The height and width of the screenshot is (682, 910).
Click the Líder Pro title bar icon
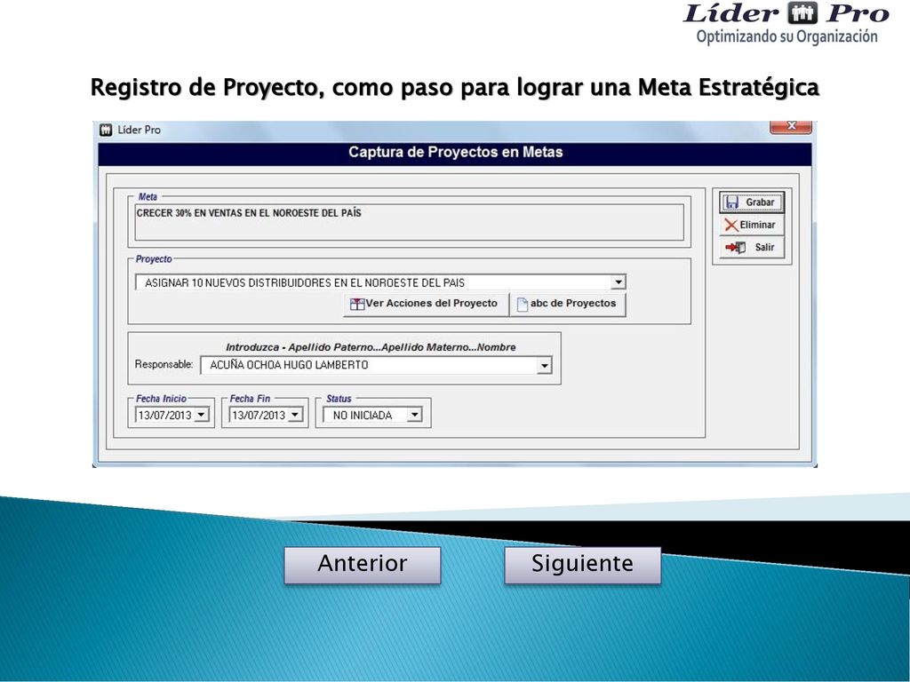pos(106,130)
